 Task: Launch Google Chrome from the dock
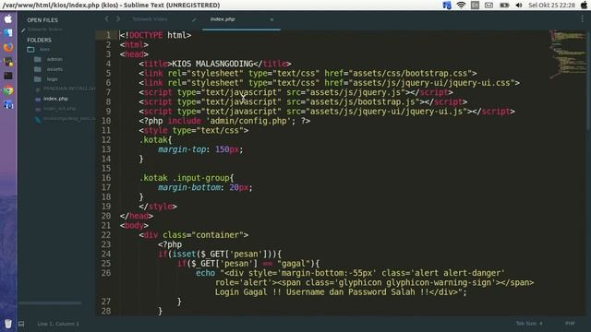pos(8,90)
